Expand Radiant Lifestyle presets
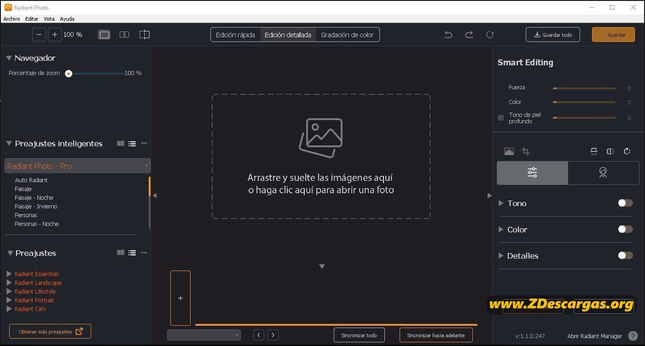This screenshot has height=346, width=645. click(9, 291)
